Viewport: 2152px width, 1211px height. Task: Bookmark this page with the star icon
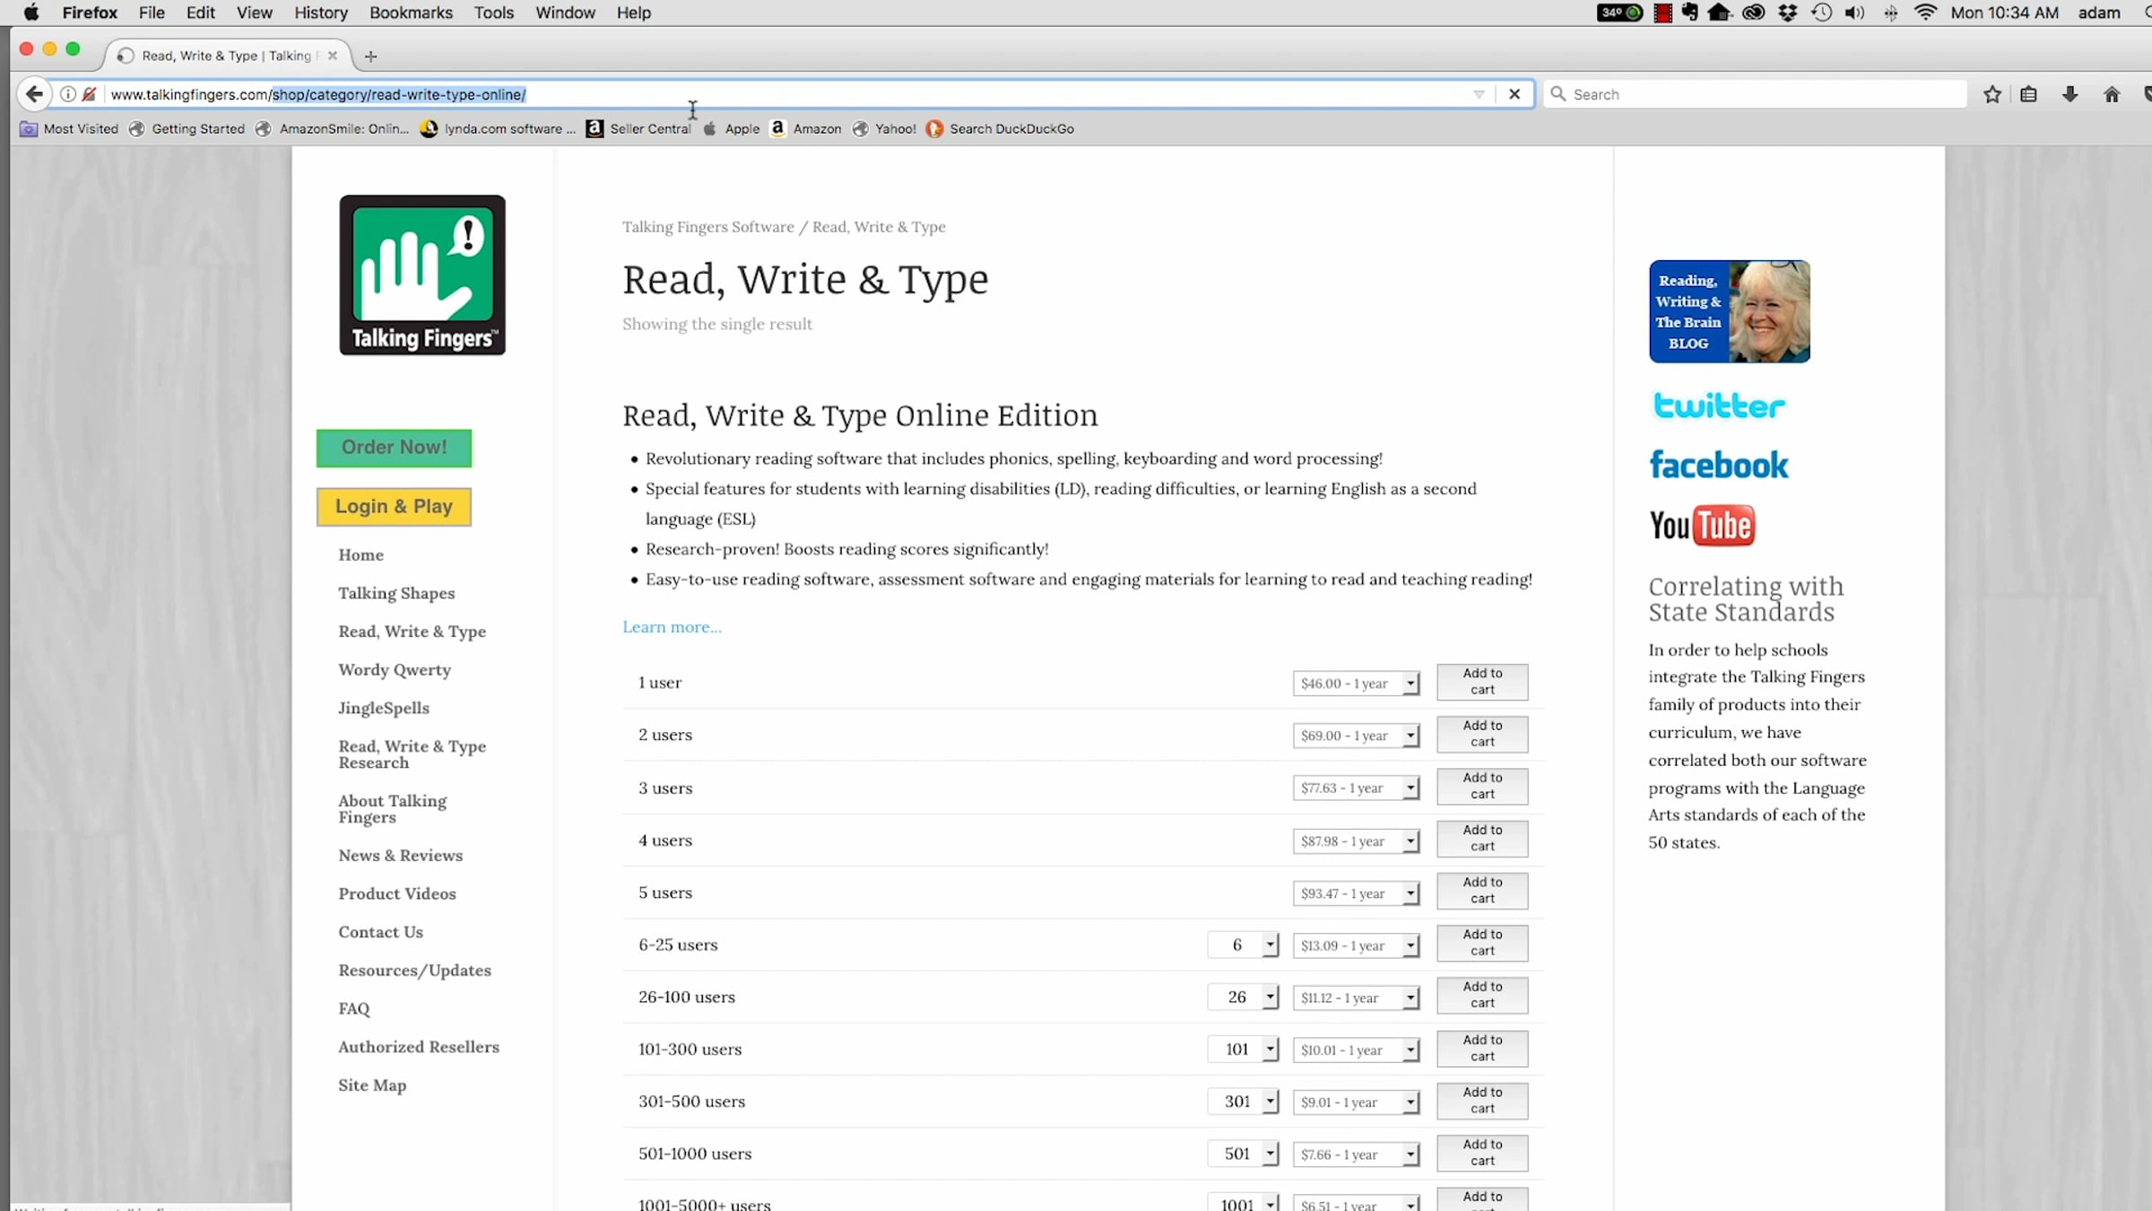pyautogui.click(x=1992, y=94)
